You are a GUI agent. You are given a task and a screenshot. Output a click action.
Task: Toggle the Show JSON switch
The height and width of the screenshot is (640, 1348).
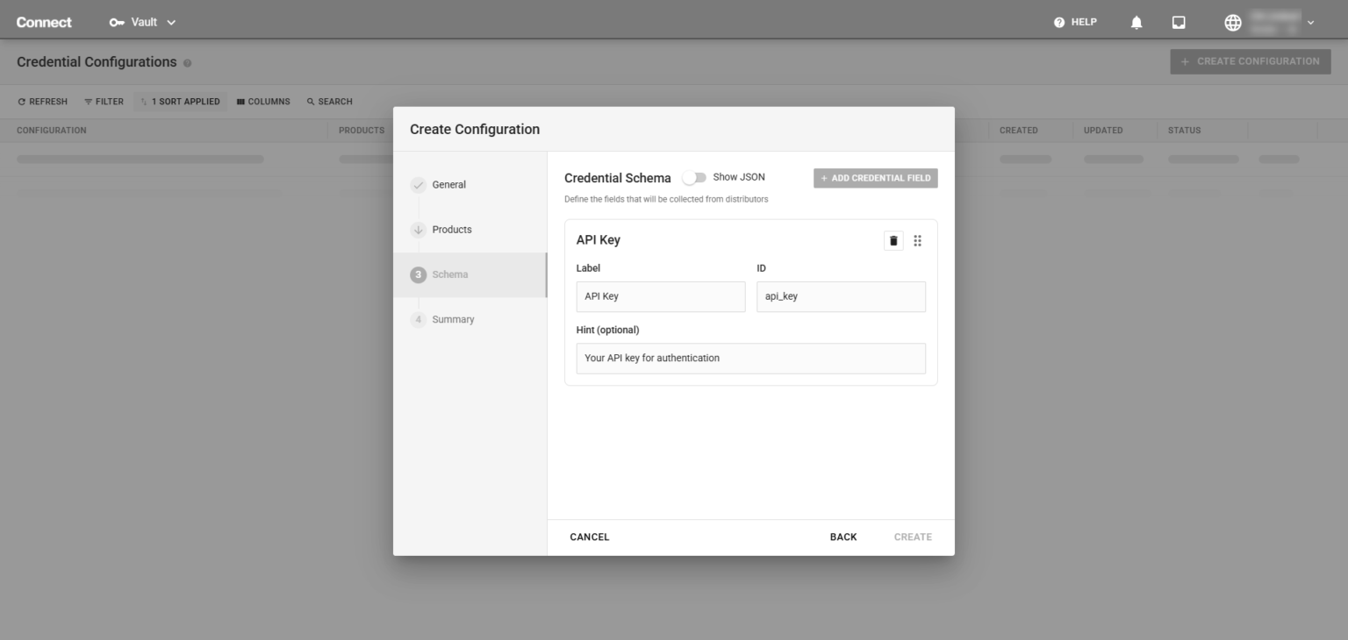(694, 178)
